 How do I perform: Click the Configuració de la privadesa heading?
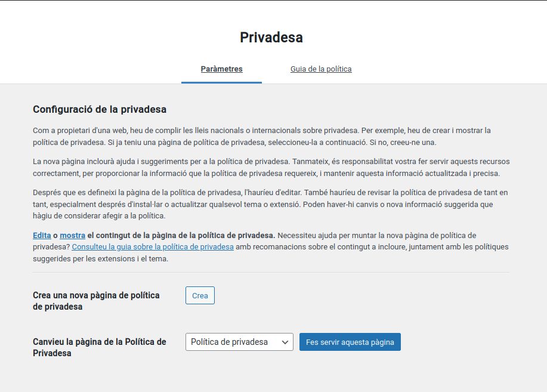click(x=100, y=110)
